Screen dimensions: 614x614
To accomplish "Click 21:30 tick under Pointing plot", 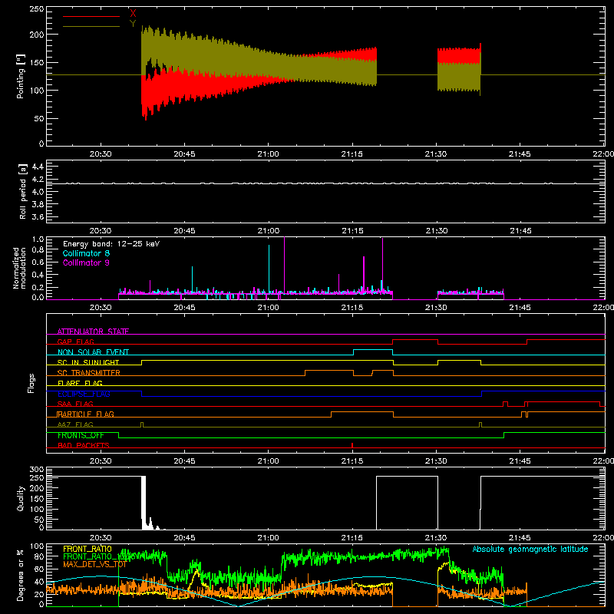I will (436, 154).
